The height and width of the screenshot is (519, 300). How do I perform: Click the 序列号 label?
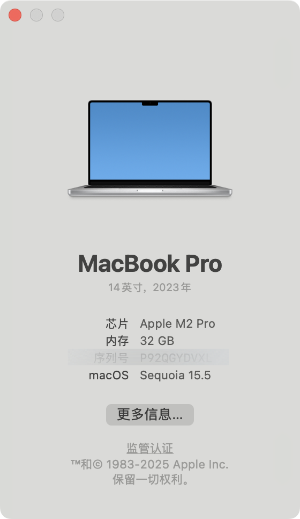[x=111, y=358]
